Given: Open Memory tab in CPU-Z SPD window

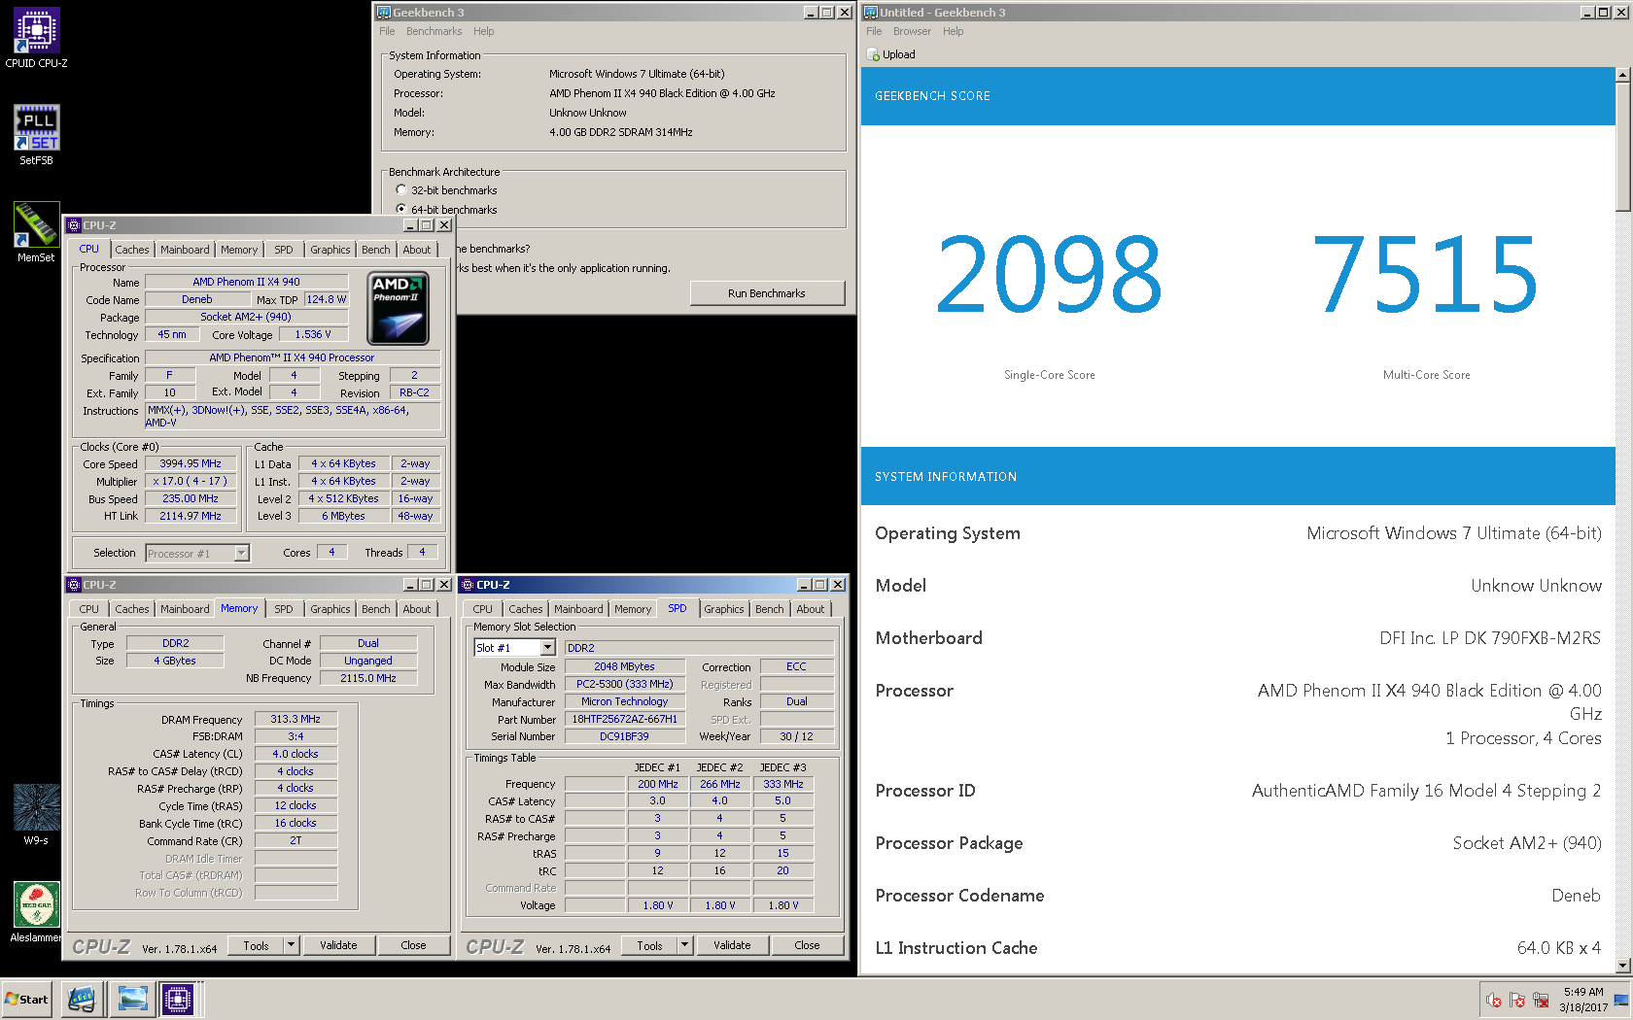Looking at the screenshot, I should click(633, 609).
